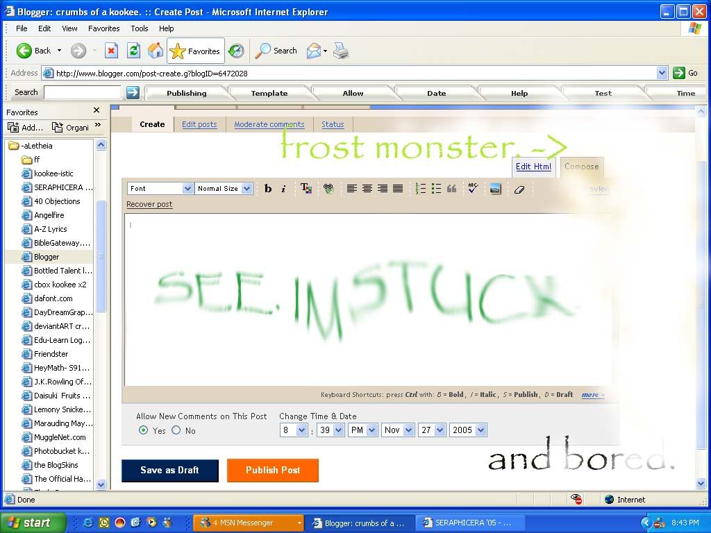Open the Friendster favorite

(x=45, y=354)
